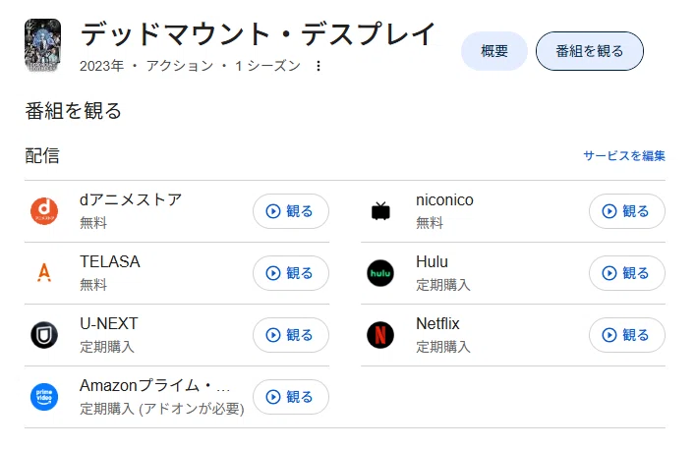Click the niconico TV logo icon
Screen dimensions: 696x449
point(380,211)
